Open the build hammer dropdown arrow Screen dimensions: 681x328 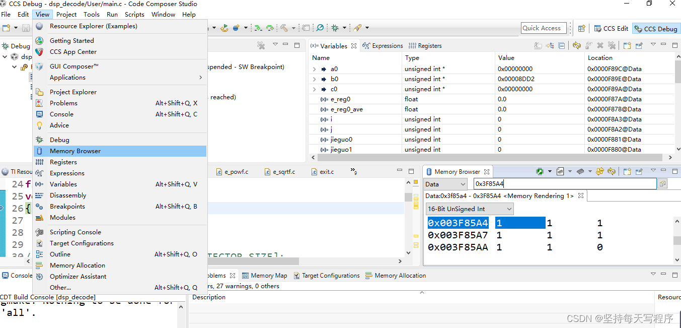click(293, 28)
